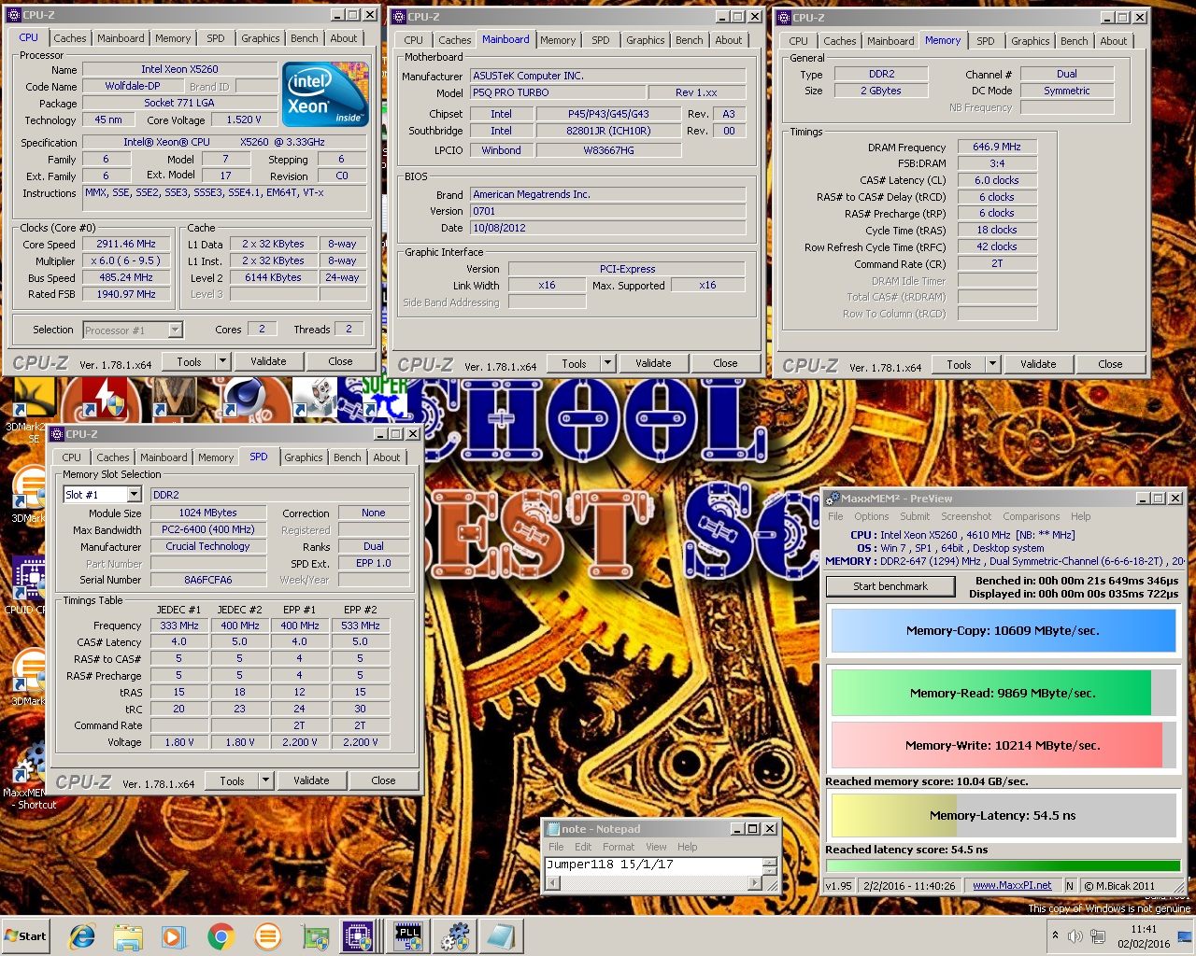
Task: Click the volume speaker tray icon
Action: (1075, 935)
